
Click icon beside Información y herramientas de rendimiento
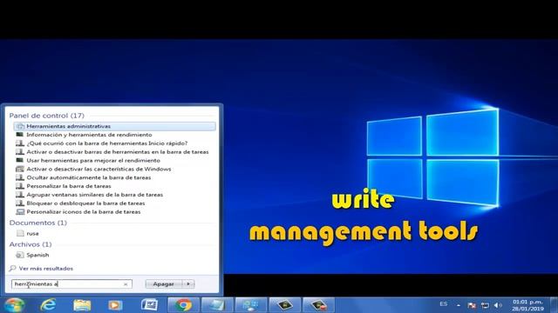(x=20, y=135)
